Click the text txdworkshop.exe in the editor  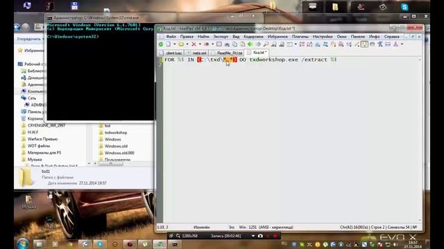[273, 59]
